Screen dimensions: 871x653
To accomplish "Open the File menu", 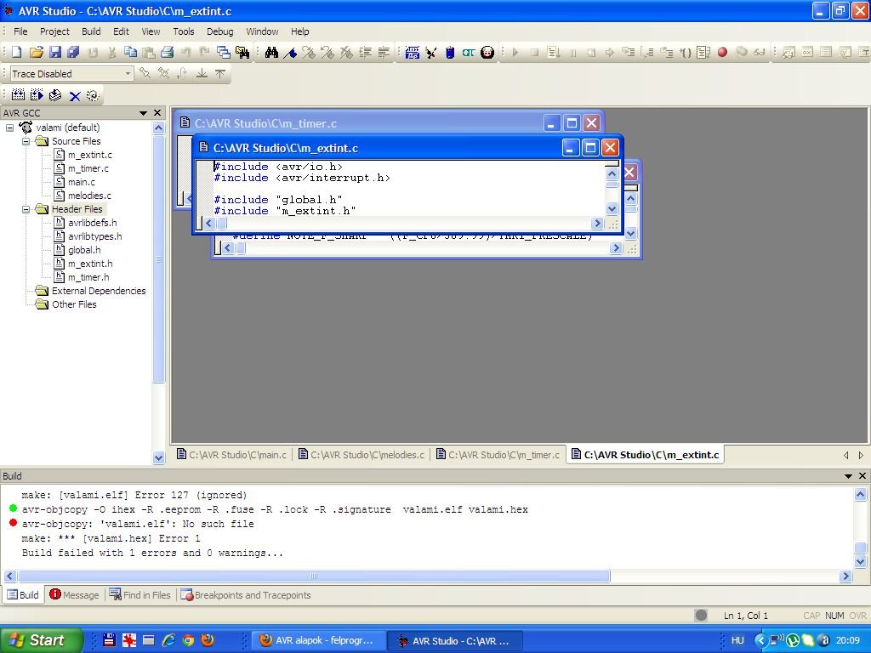I will [x=20, y=31].
